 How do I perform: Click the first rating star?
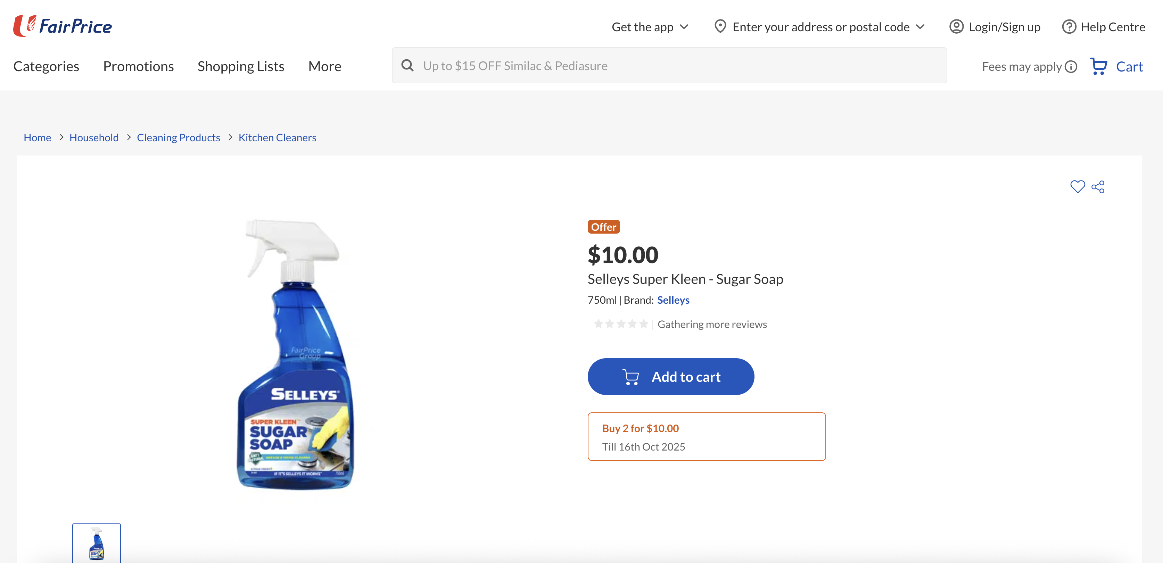(x=599, y=323)
